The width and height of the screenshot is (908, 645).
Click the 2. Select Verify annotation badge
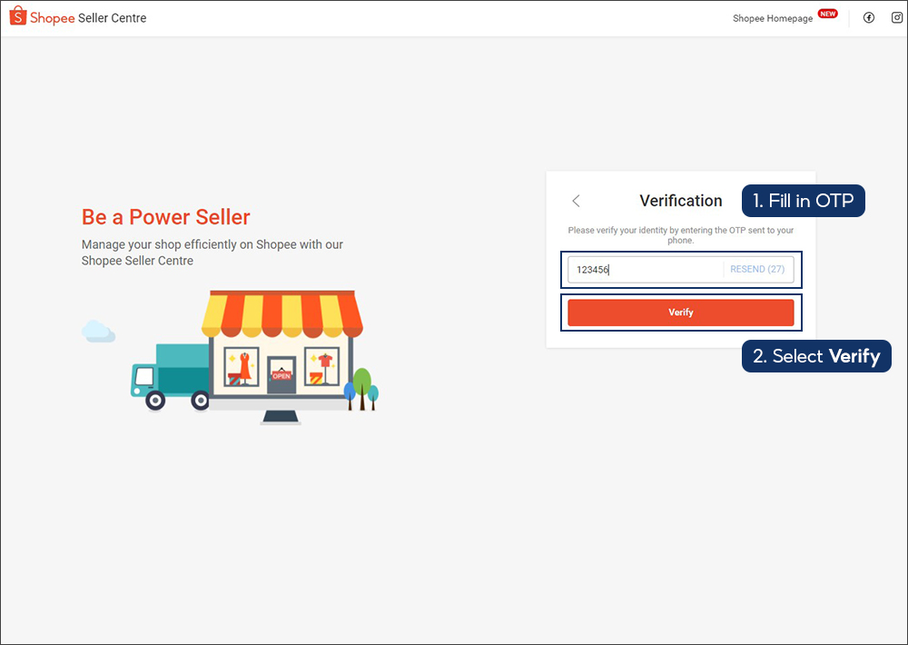(815, 356)
